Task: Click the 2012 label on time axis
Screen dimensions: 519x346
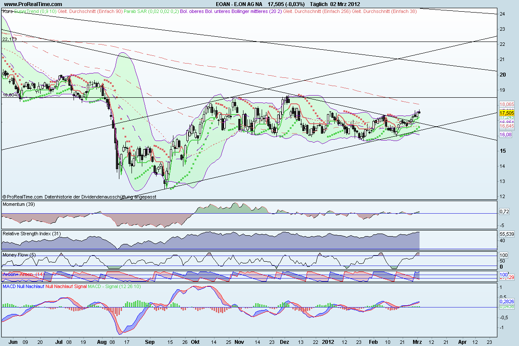Action: click(x=329, y=341)
